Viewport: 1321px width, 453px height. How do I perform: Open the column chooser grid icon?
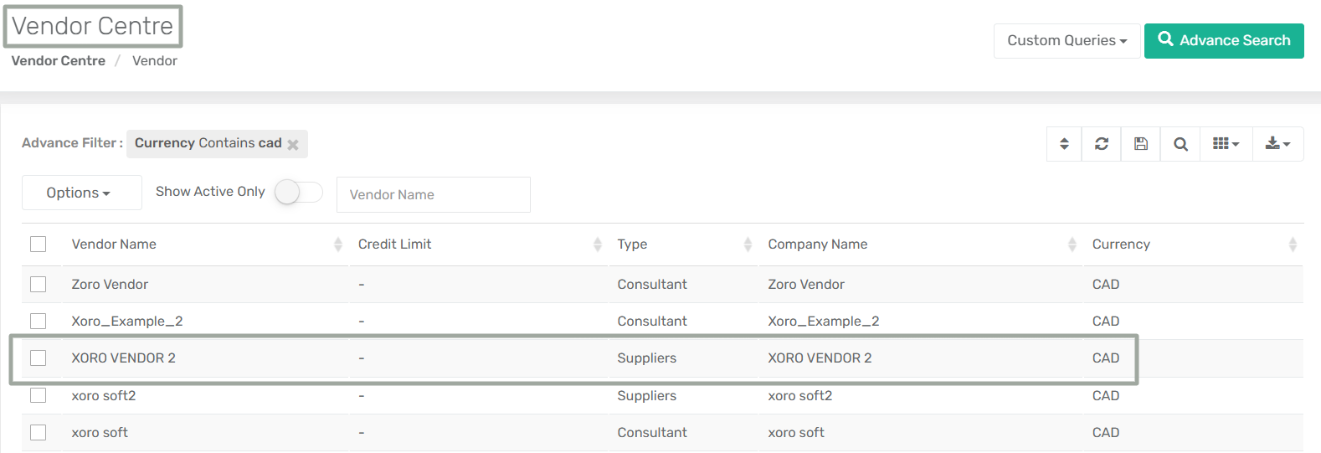(1226, 144)
